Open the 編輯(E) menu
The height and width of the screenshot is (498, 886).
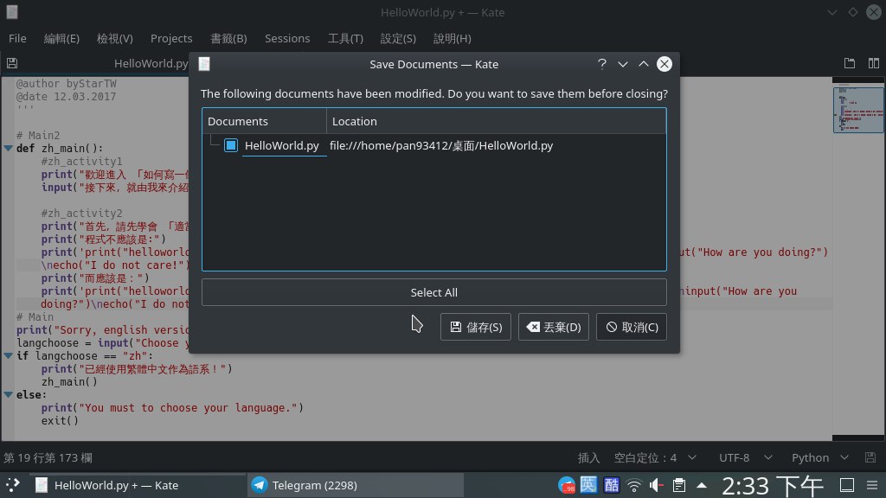coord(61,38)
